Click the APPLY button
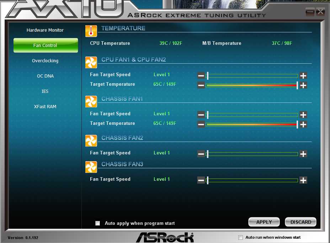 tap(264, 222)
